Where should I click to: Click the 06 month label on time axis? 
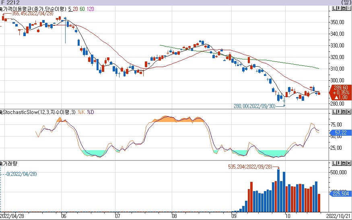tap(64, 216)
